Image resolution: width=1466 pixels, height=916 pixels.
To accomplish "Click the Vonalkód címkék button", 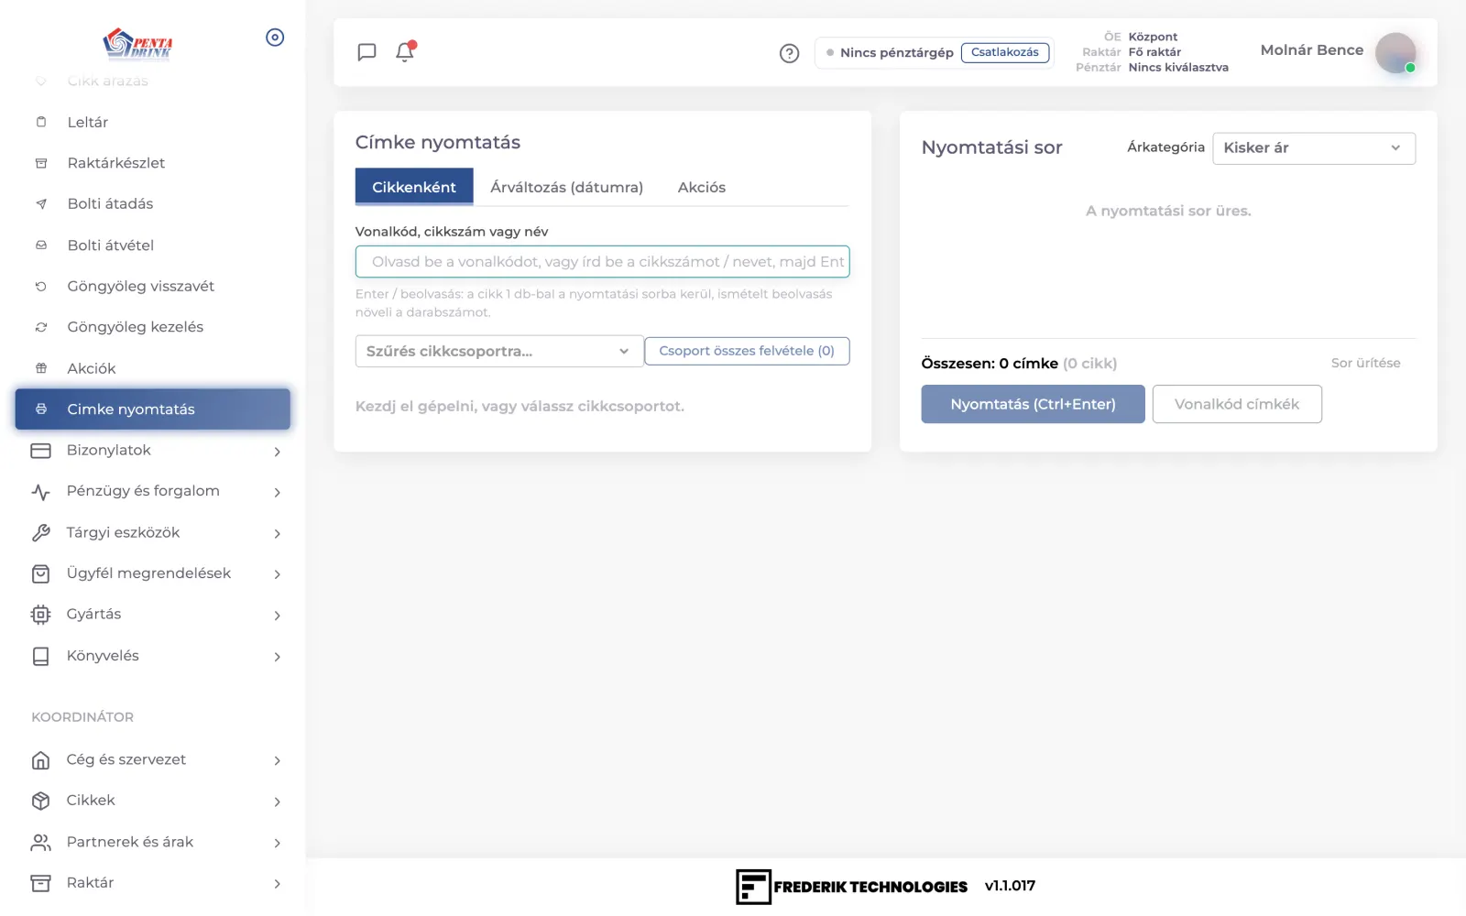I will pos(1237,404).
